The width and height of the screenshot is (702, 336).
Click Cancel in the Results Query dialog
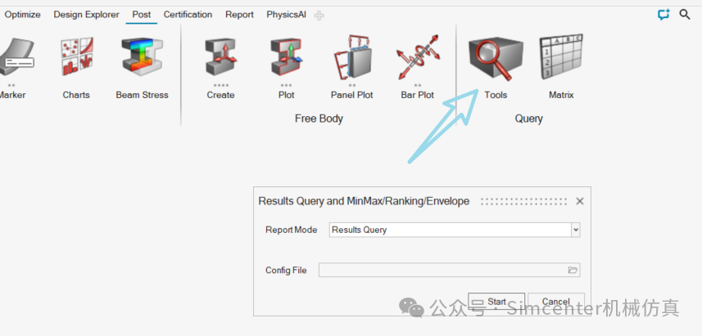556,302
